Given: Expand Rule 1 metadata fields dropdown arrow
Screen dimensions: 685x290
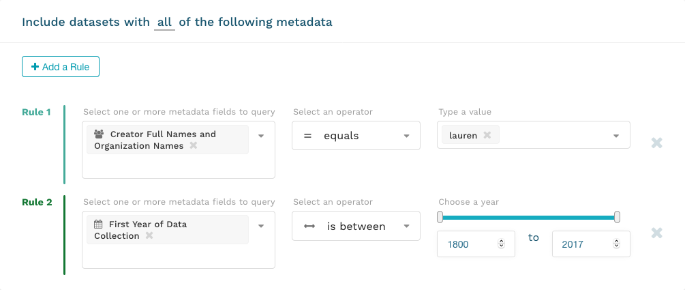Looking at the screenshot, I should pos(261,135).
